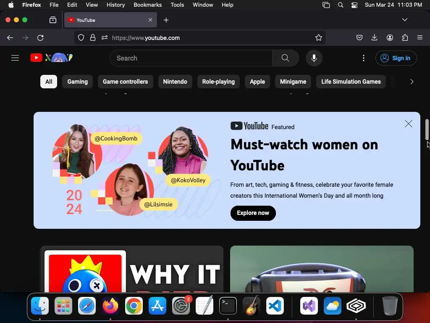The image size is (430, 323).
Task: Select the Apple filter chip
Action: (257, 82)
